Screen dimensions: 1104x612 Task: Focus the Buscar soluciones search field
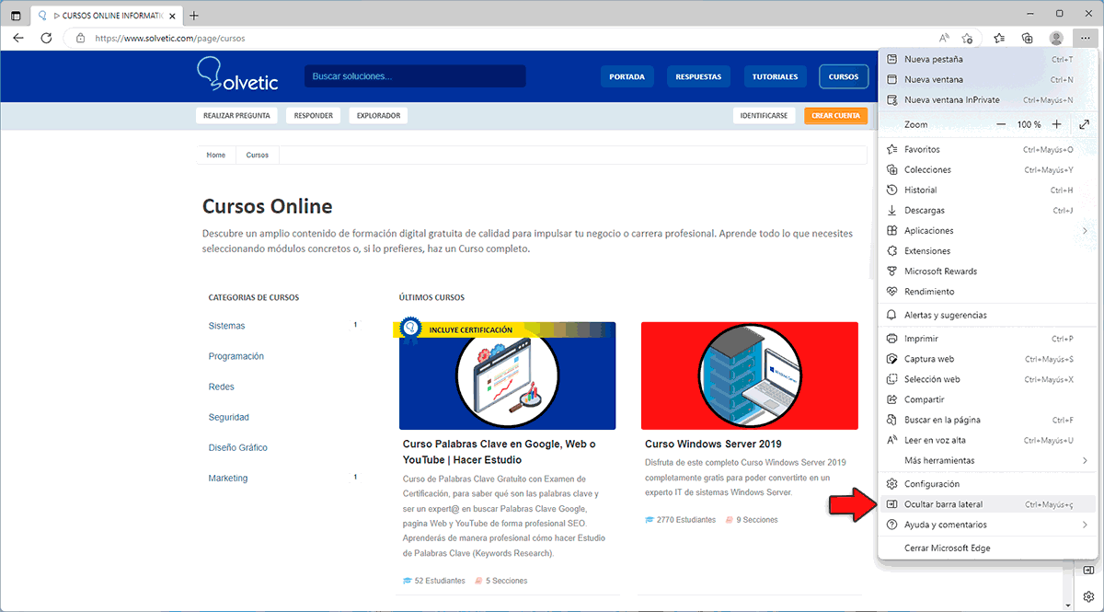click(x=415, y=76)
